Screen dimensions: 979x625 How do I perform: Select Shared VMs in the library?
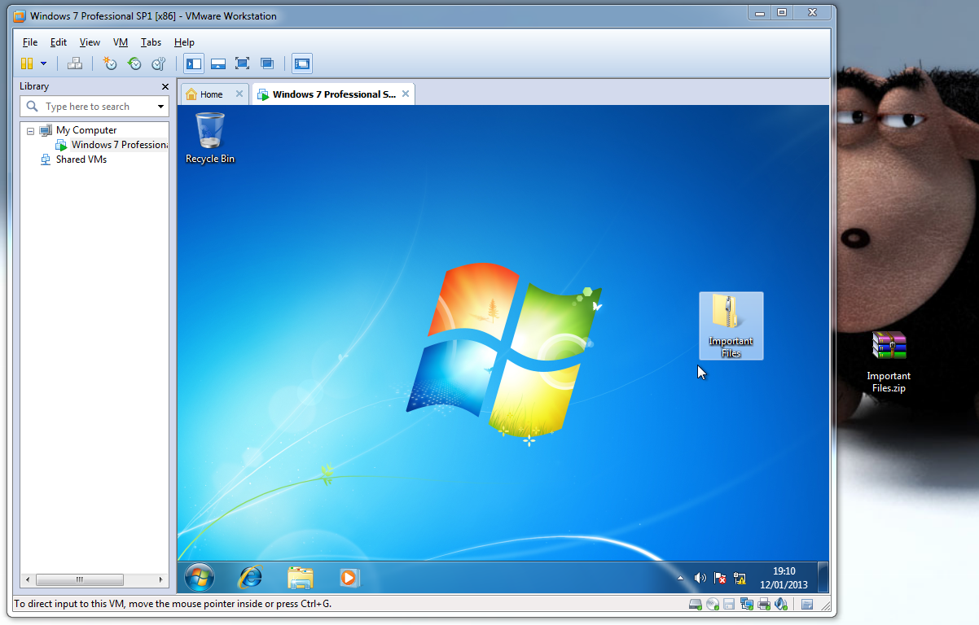(81, 160)
